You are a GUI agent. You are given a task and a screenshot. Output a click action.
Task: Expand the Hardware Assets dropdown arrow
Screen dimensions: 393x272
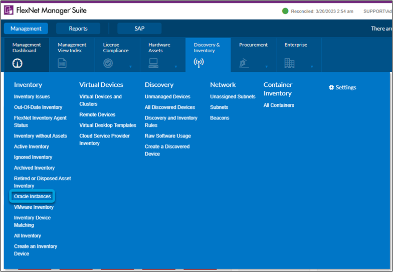[x=176, y=67]
